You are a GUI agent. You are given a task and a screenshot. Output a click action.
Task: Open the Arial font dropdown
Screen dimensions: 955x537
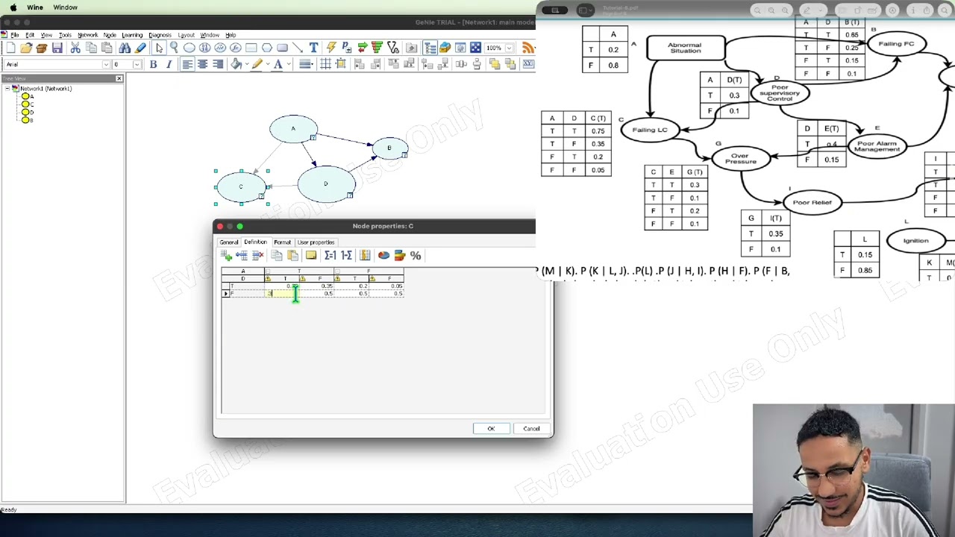[x=106, y=64]
